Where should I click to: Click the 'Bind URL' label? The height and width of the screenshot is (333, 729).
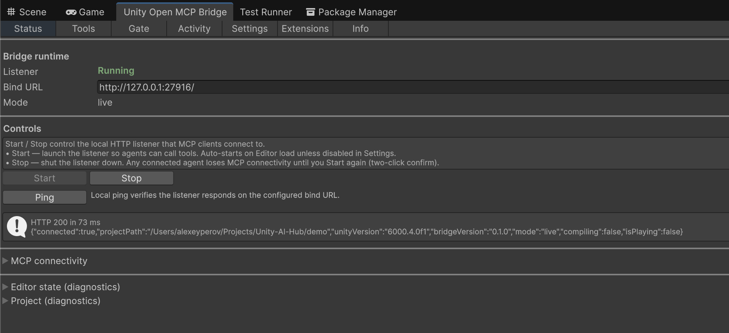click(23, 87)
